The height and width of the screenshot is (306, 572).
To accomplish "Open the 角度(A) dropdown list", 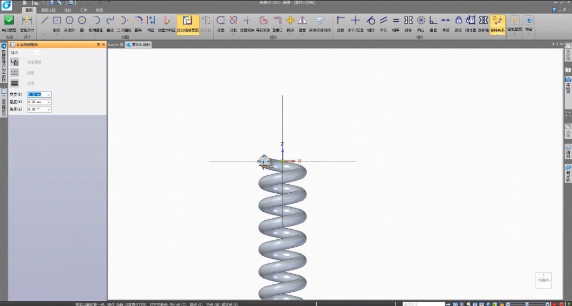I will 48,110.
